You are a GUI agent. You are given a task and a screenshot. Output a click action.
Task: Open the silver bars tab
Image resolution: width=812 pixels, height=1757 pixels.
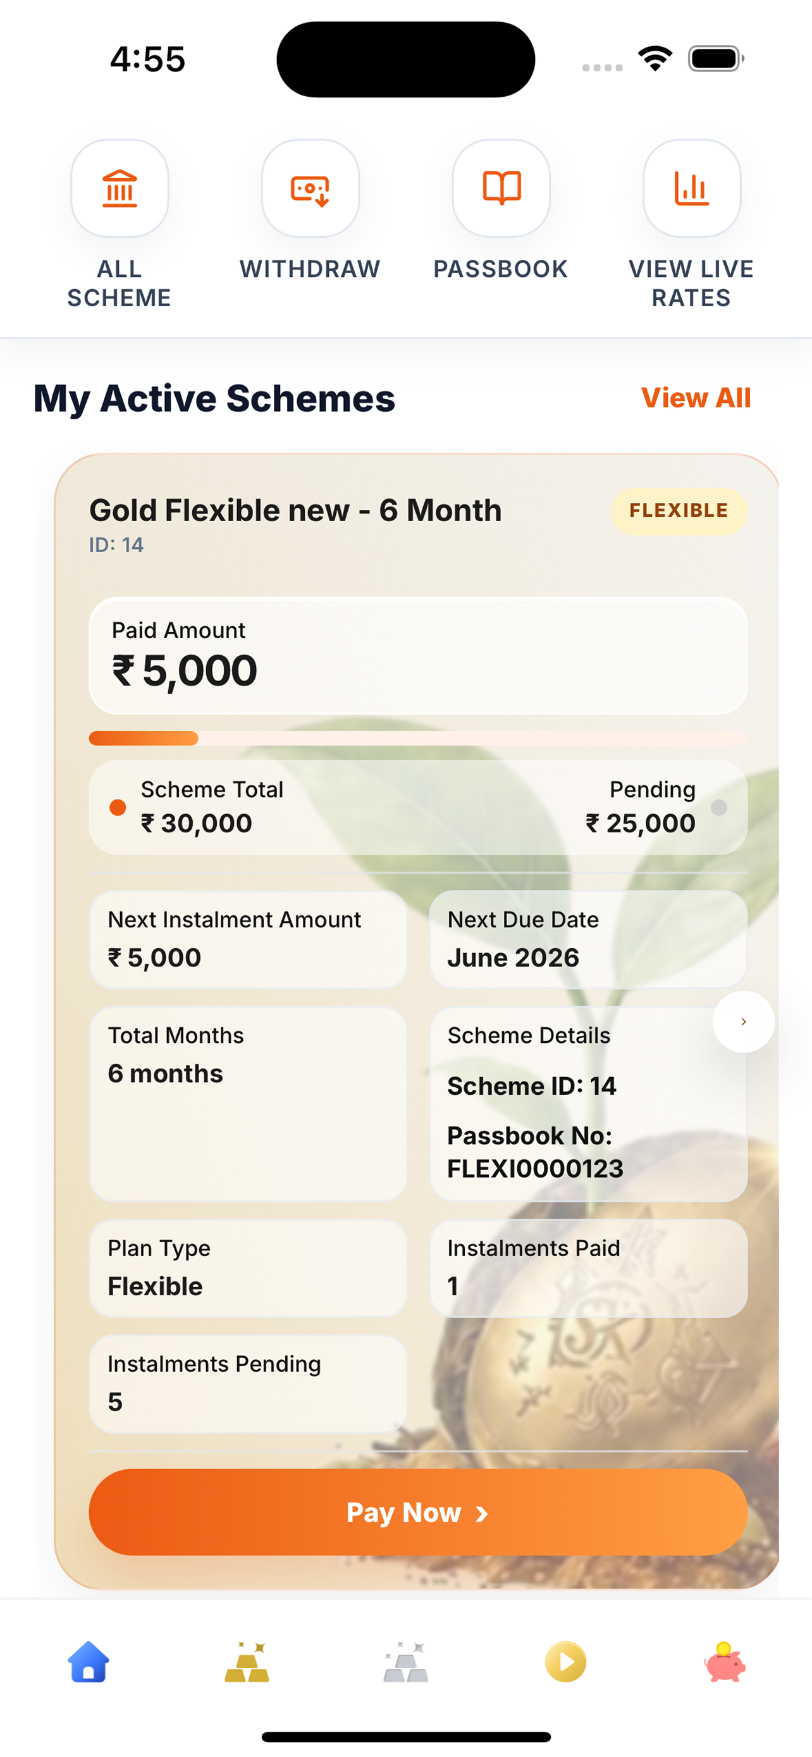pyautogui.click(x=405, y=1661)
